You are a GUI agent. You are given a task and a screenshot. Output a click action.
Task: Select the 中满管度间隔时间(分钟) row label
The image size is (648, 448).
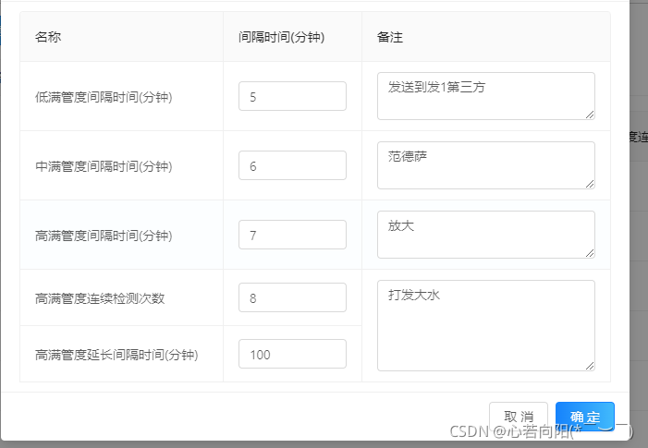click(x=104, y=166)
